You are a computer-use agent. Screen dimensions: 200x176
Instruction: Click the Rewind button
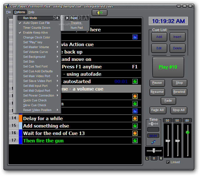click(x=179, y=92)
